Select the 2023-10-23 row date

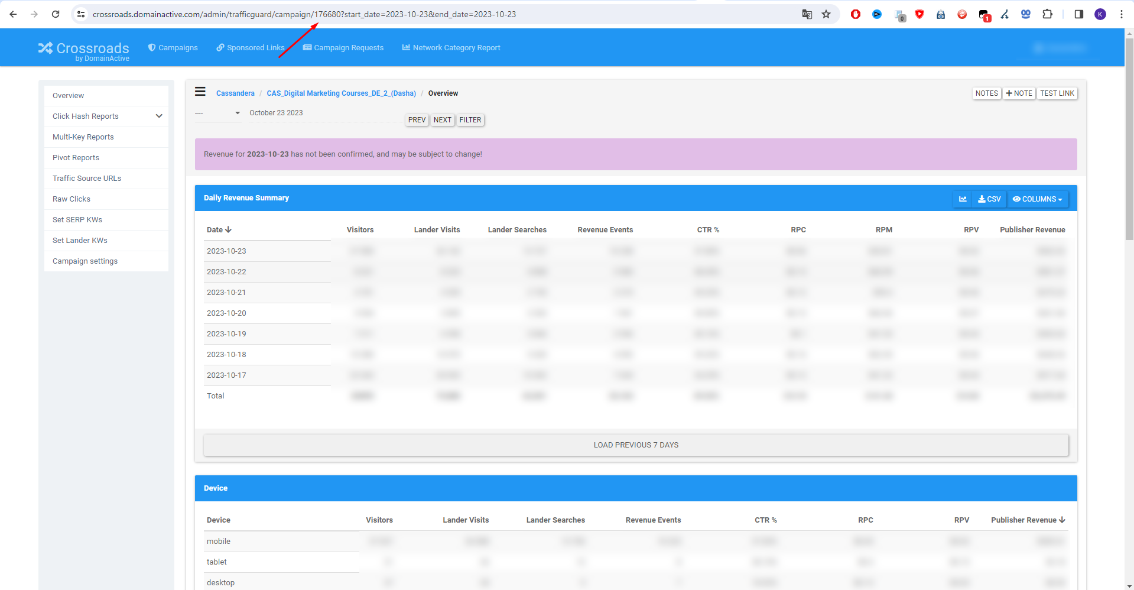pyautogui.click(x=226, y=251)
